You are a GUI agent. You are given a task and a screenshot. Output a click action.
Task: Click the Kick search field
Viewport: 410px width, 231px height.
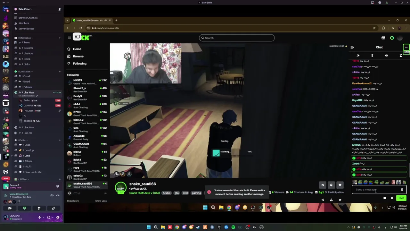coord(237,38)
